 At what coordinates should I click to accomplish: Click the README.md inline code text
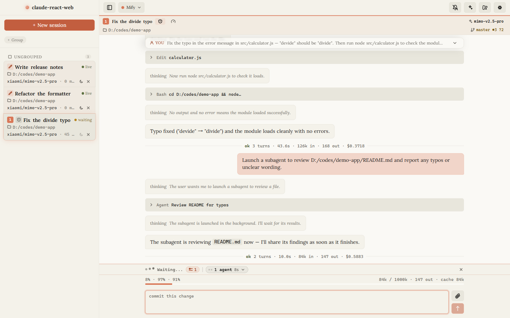(227, 242)
